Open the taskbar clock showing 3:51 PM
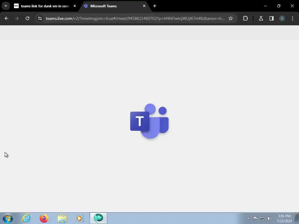This screenshot has width=299, height=224. [x=284, y=218]
